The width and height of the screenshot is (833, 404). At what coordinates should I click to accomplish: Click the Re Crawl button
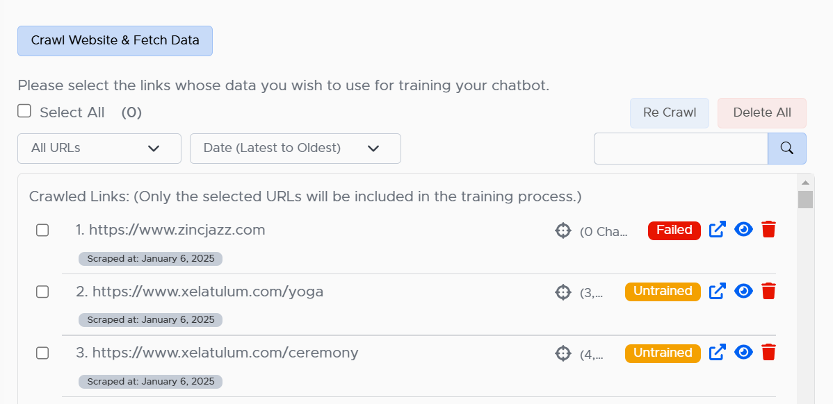670,113
